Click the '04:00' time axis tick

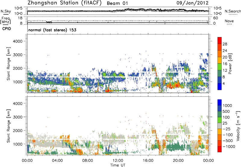tap(57, 161)
